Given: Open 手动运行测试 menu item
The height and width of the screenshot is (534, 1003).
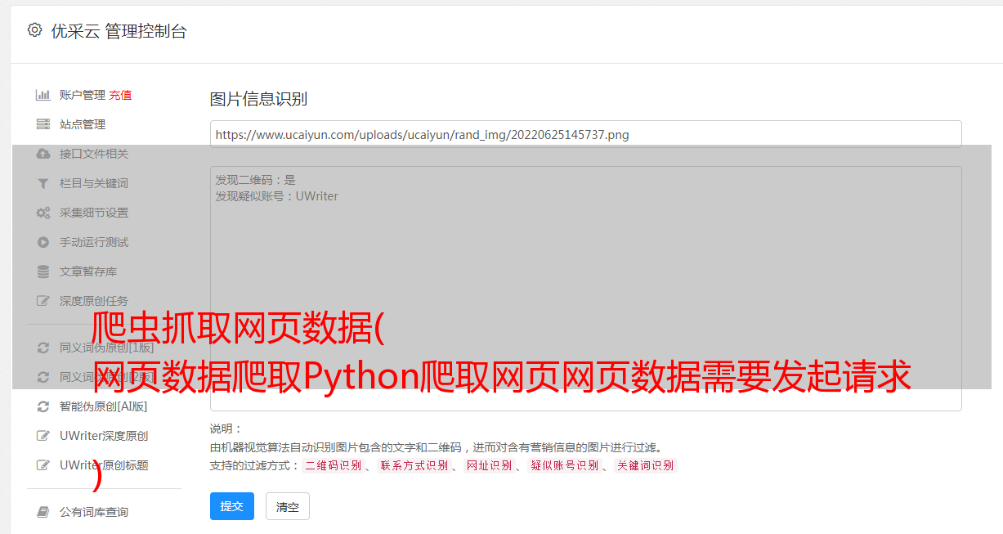Looking at the screenshot, I should tap(94, 242).
